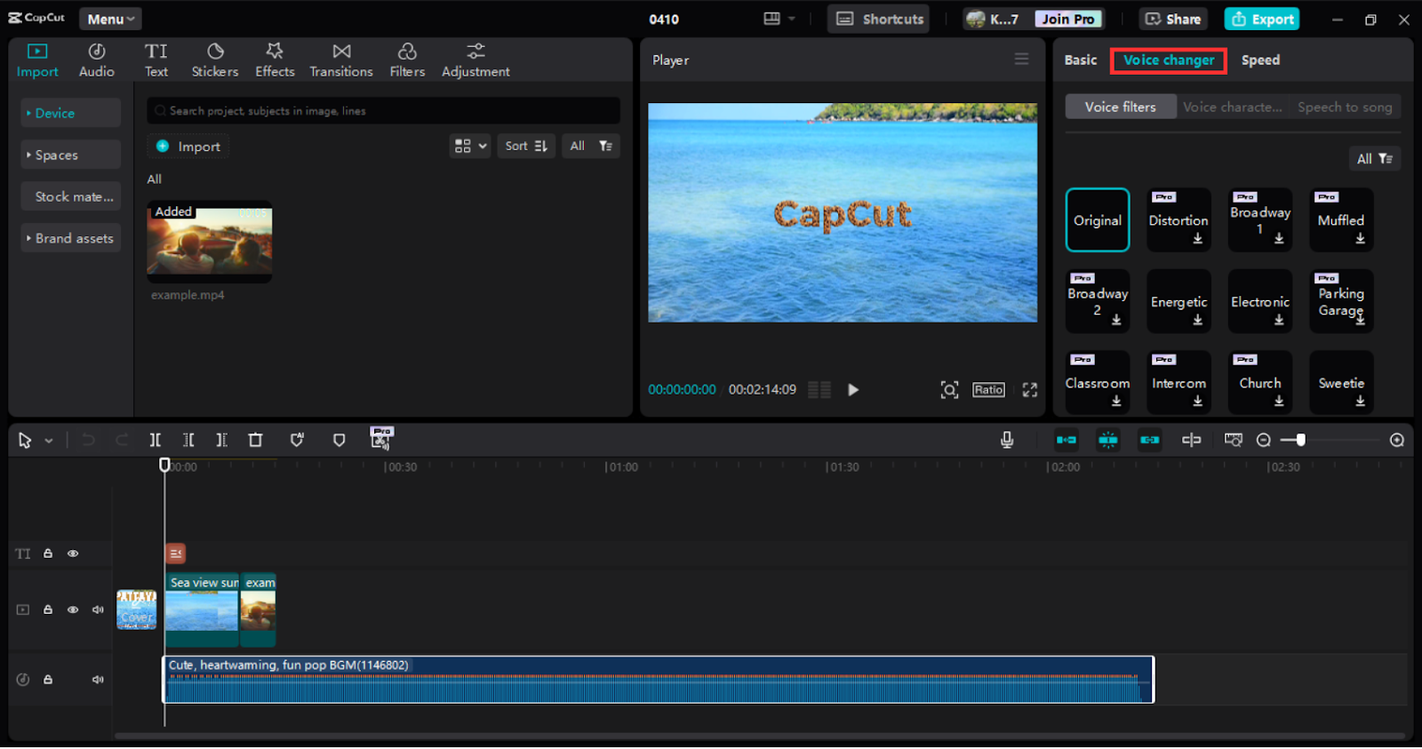Open the Filters tab
The image size is (1422, 749).
(407, 60)
